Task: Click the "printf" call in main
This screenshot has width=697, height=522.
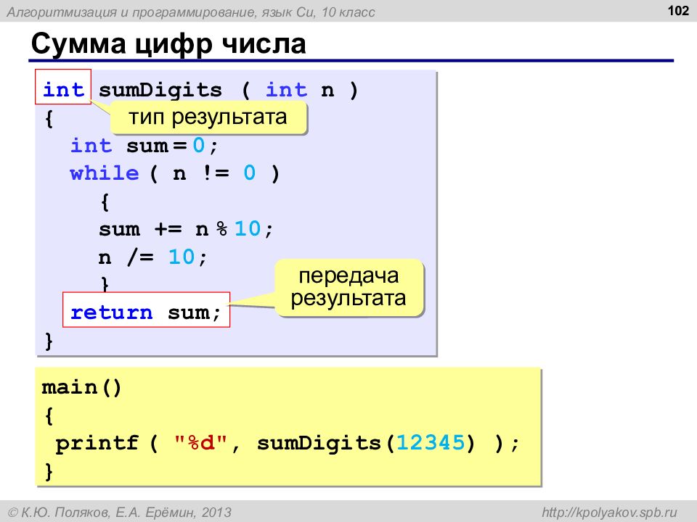Action: [x=97, y=443]
